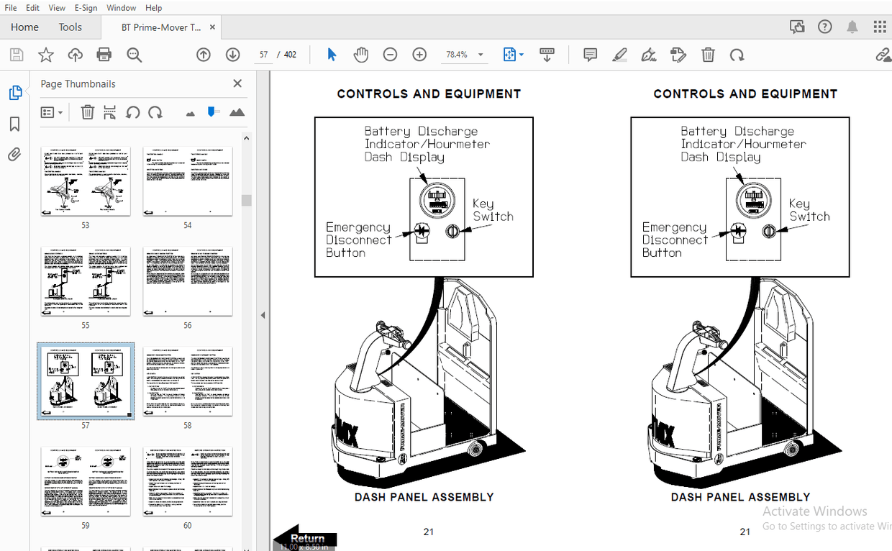The image size is (892, 551).
Task: Select the thumbnail for page 59
Action: tap(85, 481)
